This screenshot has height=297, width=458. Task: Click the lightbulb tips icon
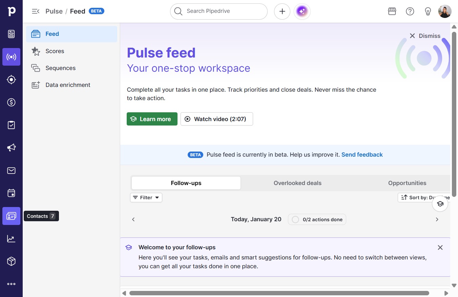pos(428,12)
